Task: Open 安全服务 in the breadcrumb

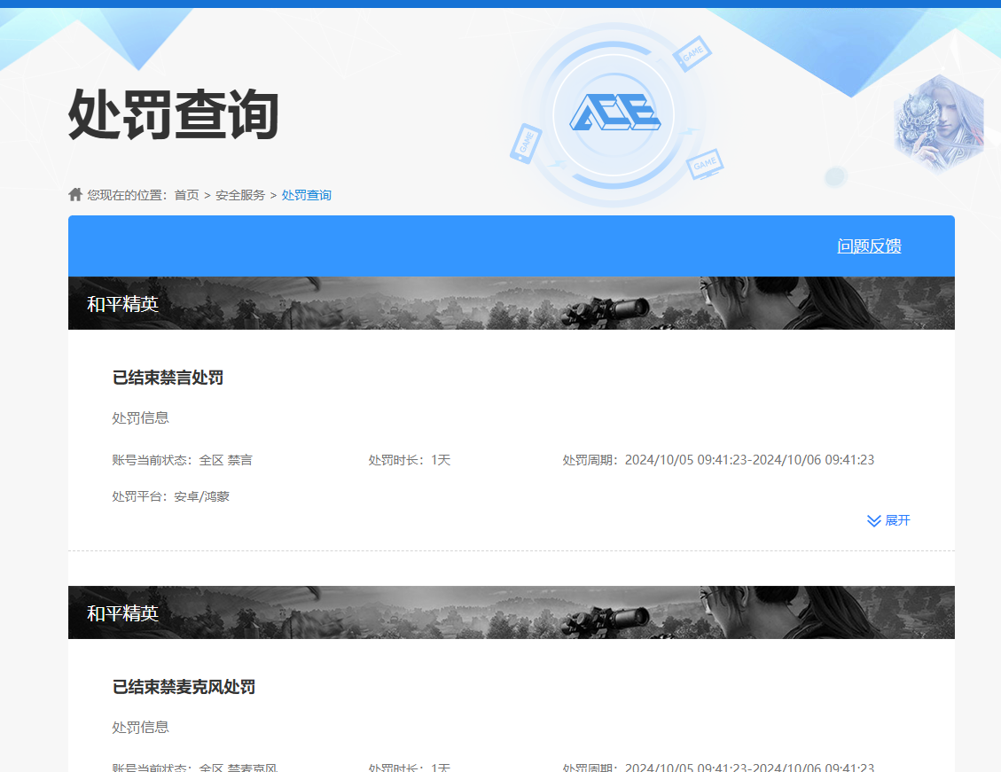Action: [x=240, y=195]
